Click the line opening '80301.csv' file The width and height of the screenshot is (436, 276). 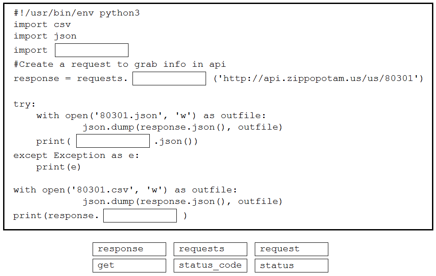coord(125,190)
